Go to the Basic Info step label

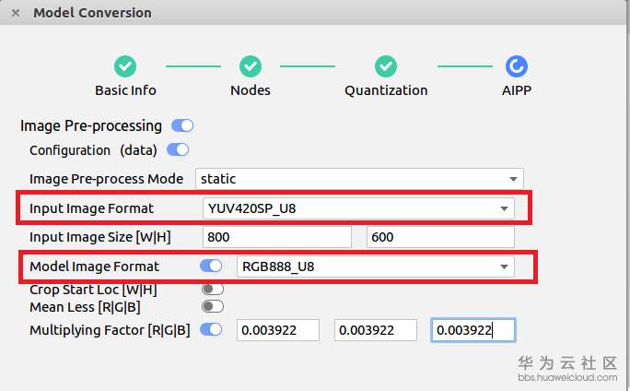125,90
